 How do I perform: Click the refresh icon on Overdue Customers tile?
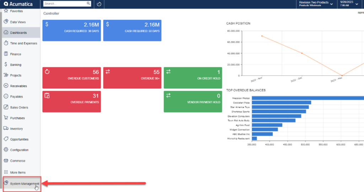(x=47, y=72)
